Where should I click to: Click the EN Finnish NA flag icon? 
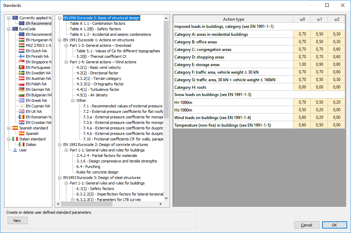[22, 56]
